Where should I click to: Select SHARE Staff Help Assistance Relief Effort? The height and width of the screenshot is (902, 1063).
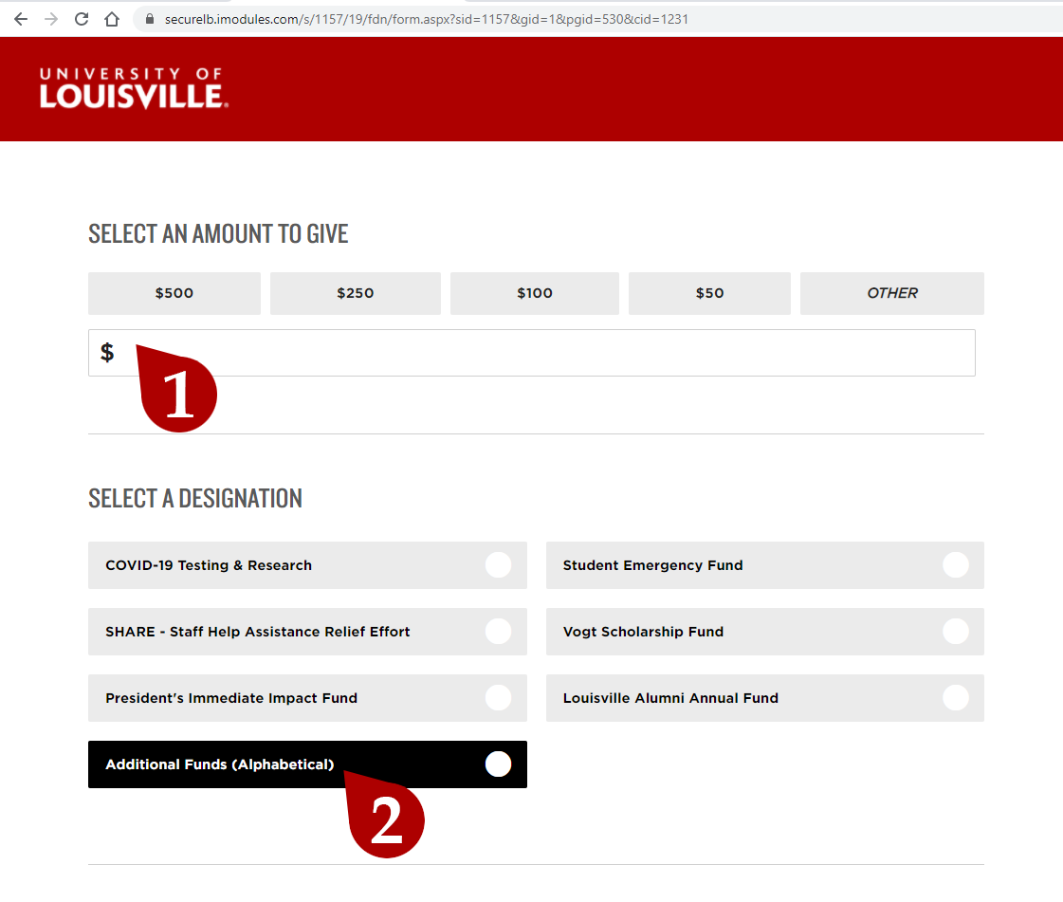307,632
